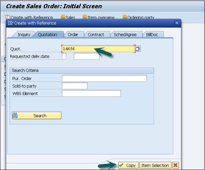205x170 pixels.
Task: Open Ordering party from the toolbar
Action: click(138, 17)
